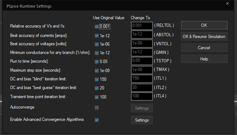Click the '( ITL1 )' parameter name
The width and height of the screenshot is (237, 135).
pyautogui.click(x=160, y=78)
